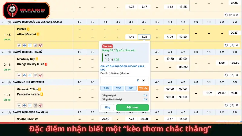Star the Giải Vô Địch Quốc Gia Nữ Úc header
Viewport: 242px width, 136px height.
(x=10, y=112)
